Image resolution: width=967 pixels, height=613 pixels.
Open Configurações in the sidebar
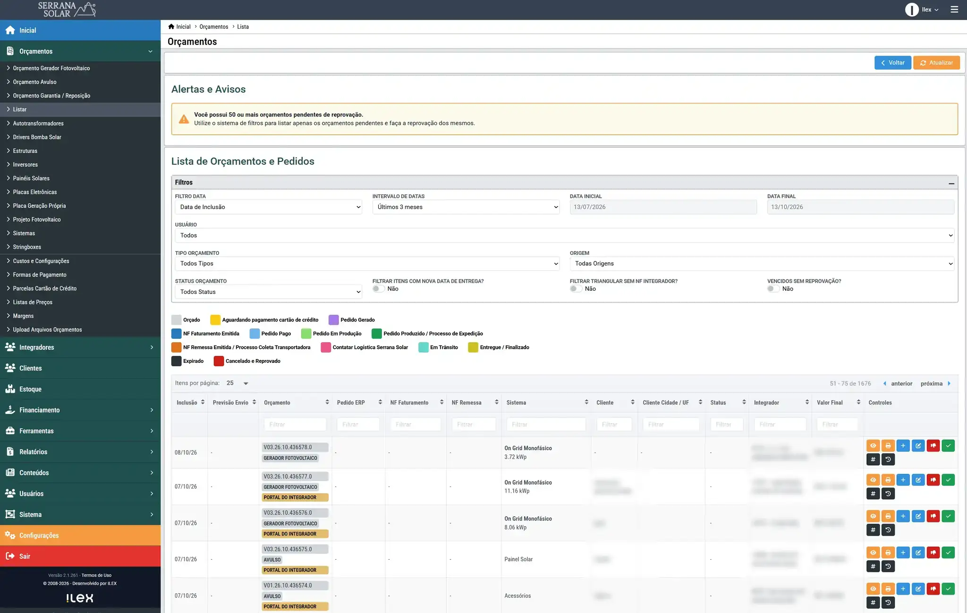(80, 535)
